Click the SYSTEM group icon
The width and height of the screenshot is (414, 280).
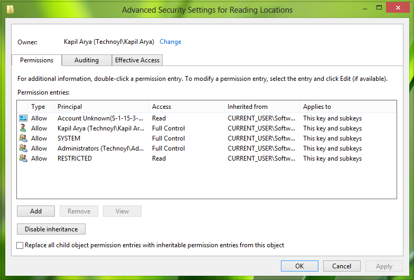[23, 138]
